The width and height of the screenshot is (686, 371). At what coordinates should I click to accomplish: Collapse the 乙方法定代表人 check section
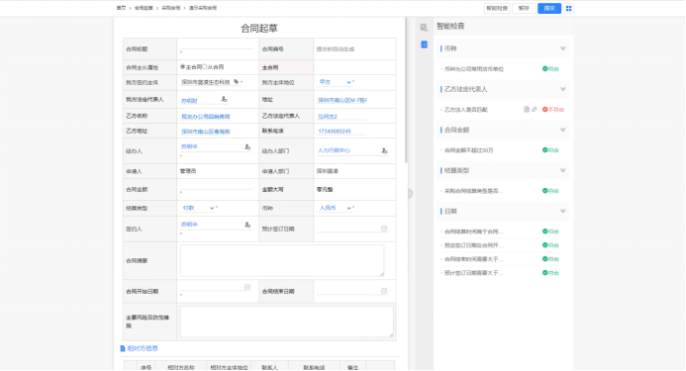563,89
